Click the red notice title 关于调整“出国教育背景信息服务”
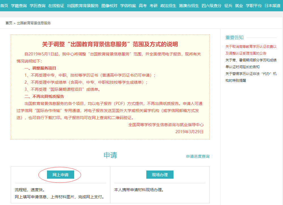Screen dimensions: 283x205 pos(110,44)
